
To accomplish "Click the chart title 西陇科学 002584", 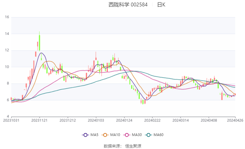I will 128,5.
